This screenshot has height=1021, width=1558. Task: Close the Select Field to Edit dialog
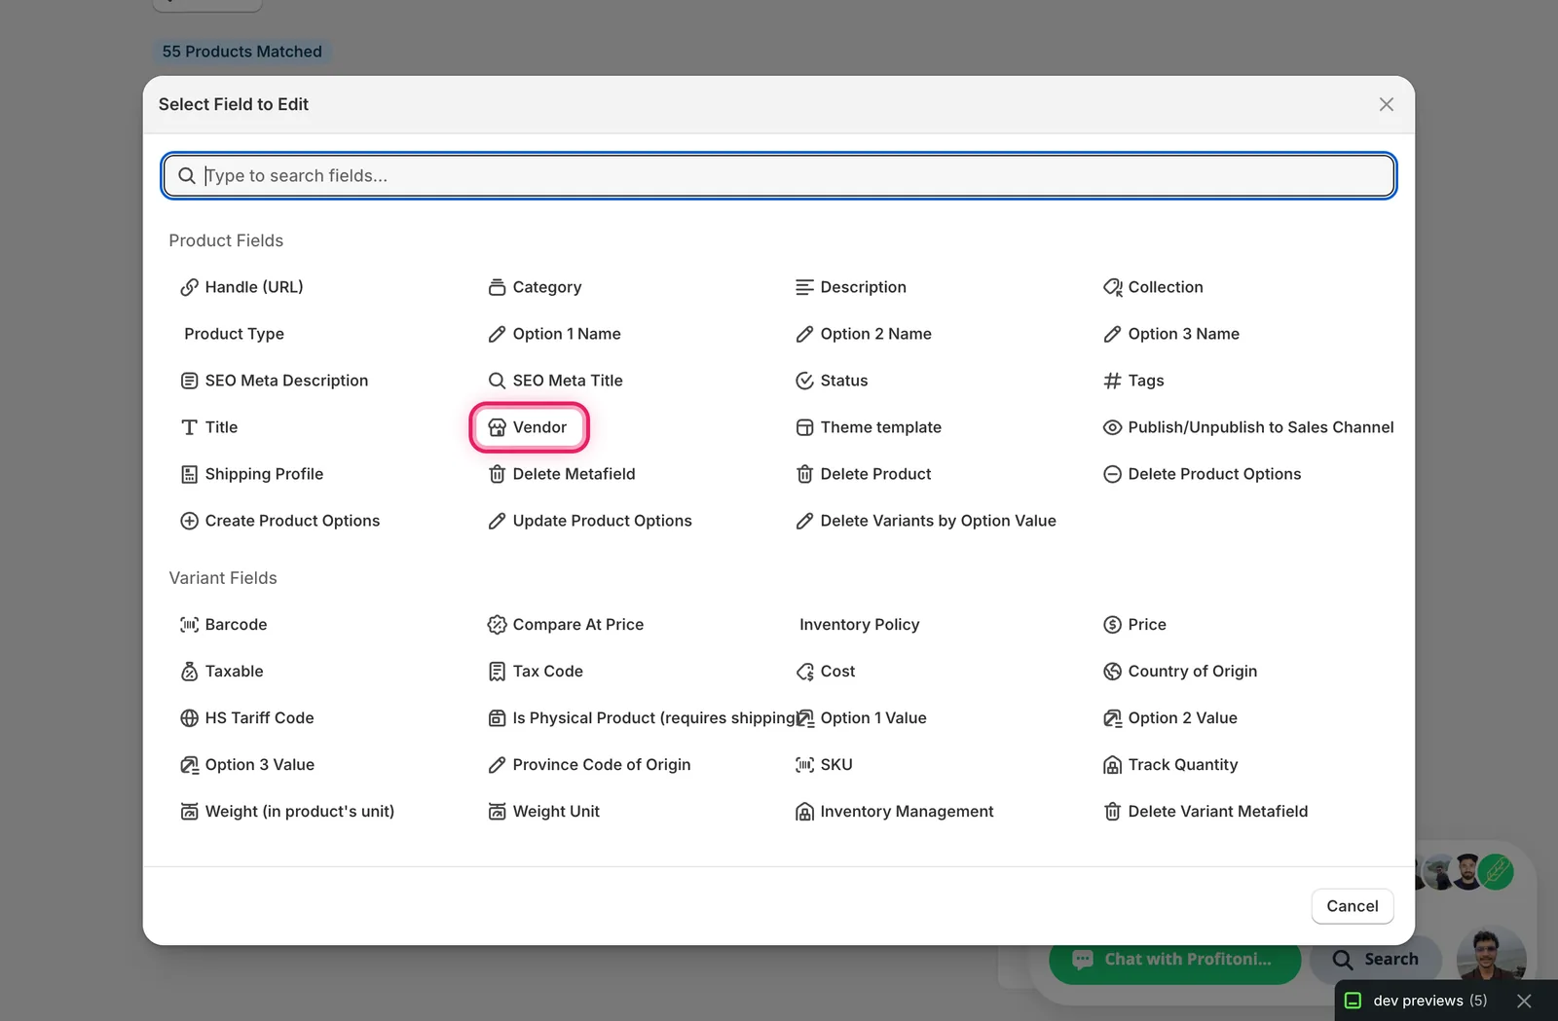(1387, 104)
